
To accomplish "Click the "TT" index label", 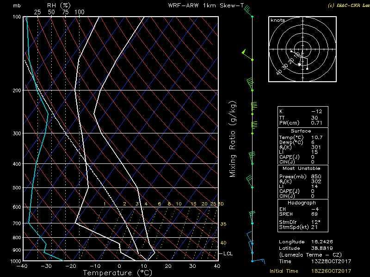I will pos(282,118).
